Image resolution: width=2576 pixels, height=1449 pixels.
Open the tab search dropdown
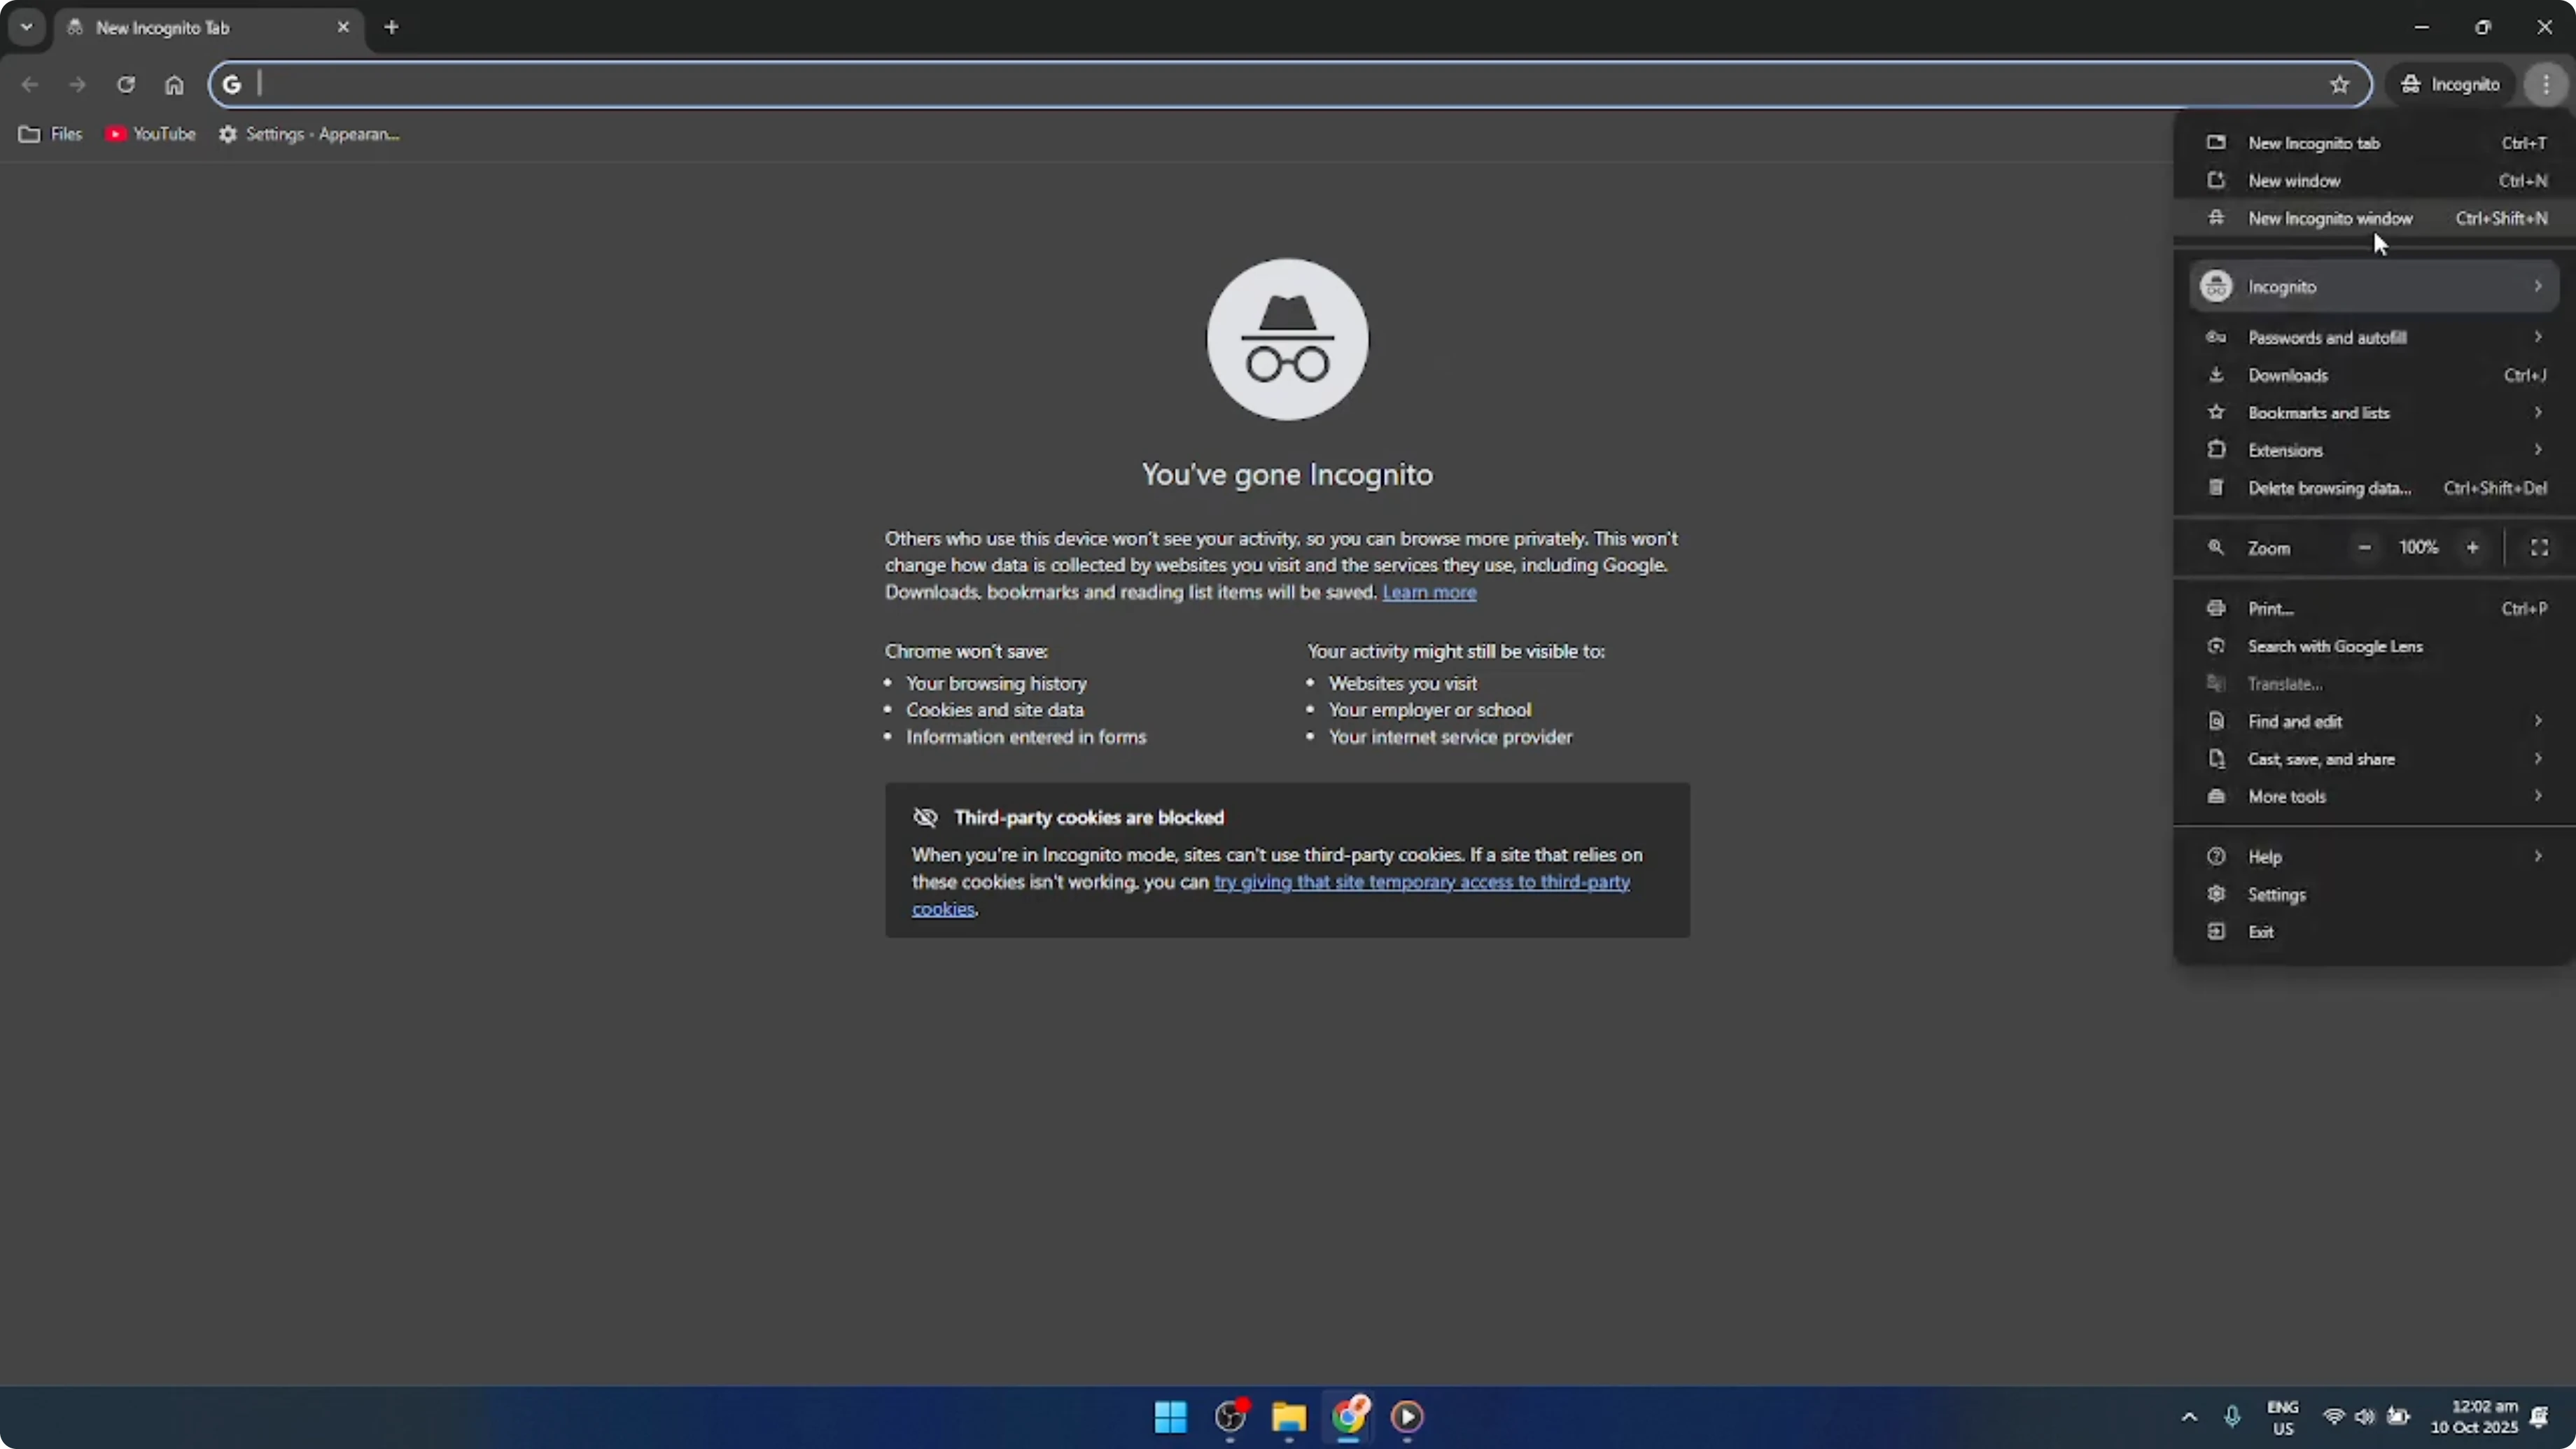pyautogui.click(x=26, y=27)
